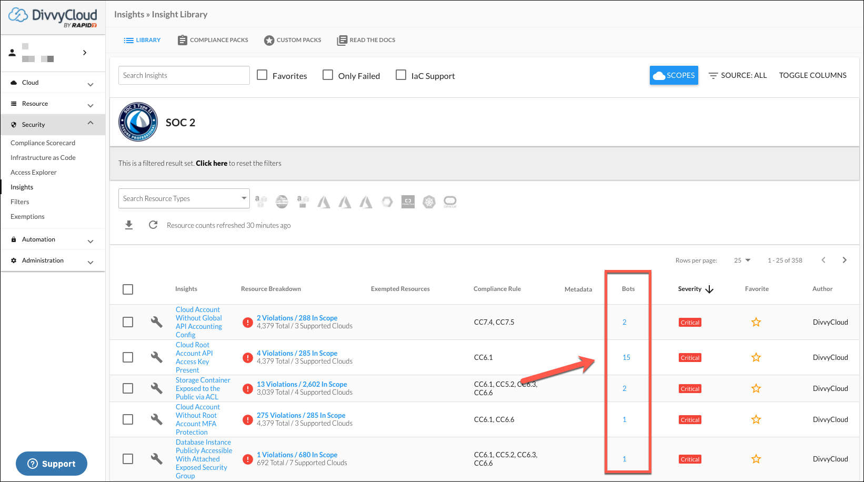Image resolution: width=864 pixels, height=482 pixels.
Task: Click Toggle Columns
Action: click(x=813, y=75)
